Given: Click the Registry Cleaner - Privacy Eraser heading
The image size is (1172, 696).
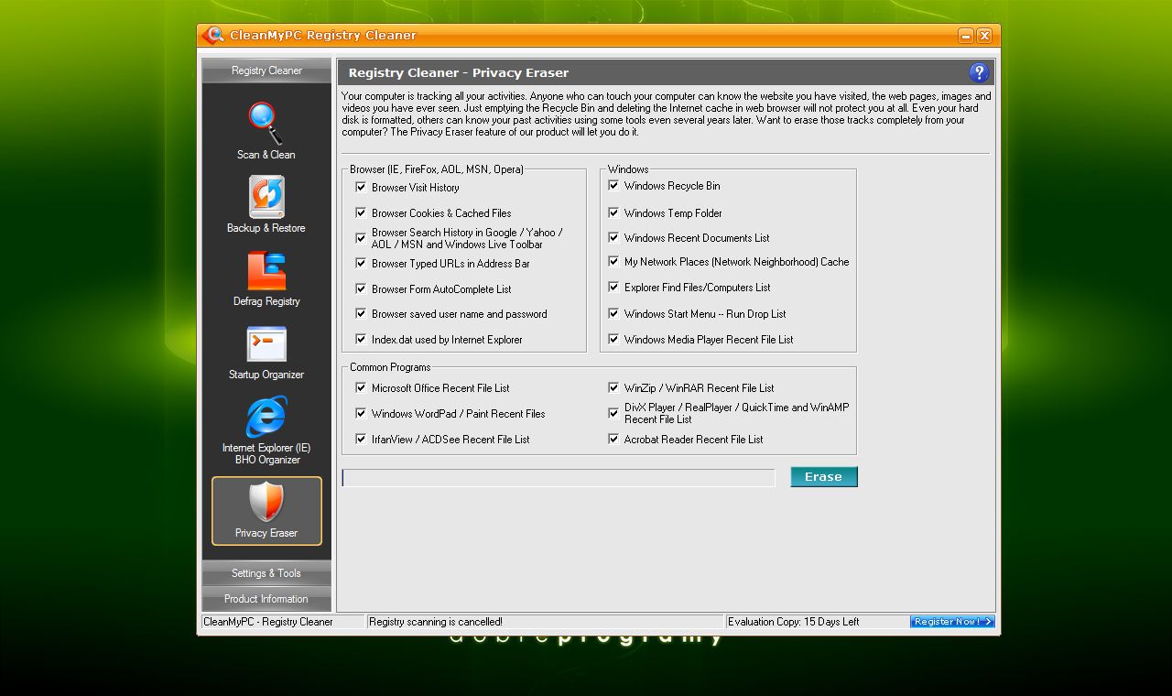Looking at the screenshot, I should tap(458, 72).
